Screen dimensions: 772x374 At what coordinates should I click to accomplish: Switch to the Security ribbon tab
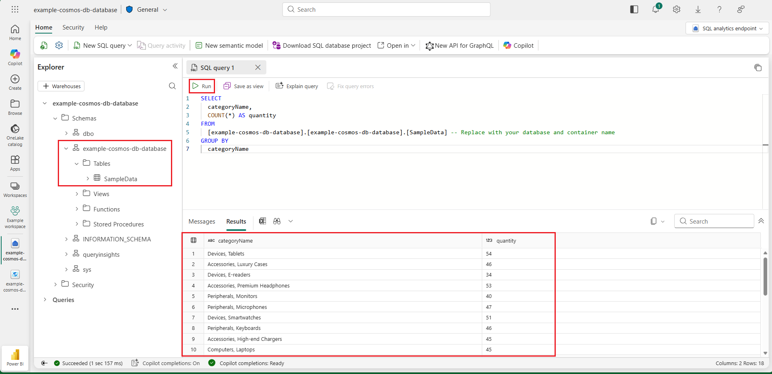click(x=73, y=27)
